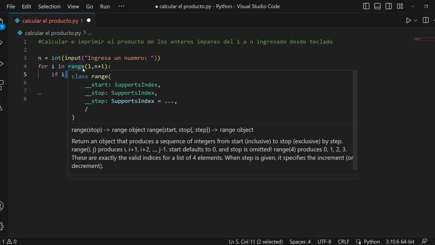The width and height of the screenshot is (435, 245).
Task: Open the File menu
Action: coord(11,6)
